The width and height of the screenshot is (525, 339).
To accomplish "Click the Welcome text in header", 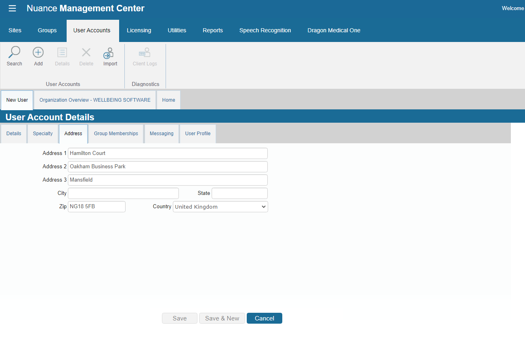I will 513,8.
